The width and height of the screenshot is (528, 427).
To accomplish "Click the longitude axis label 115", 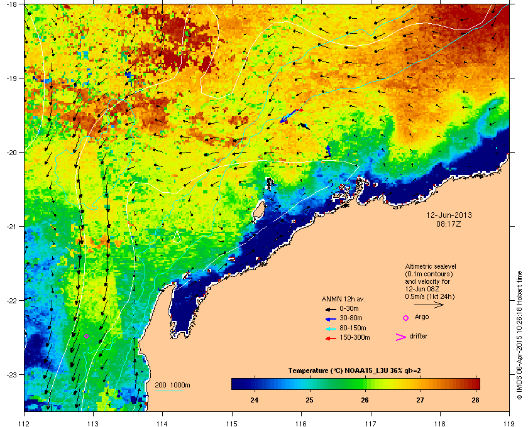I will (232, 423).
